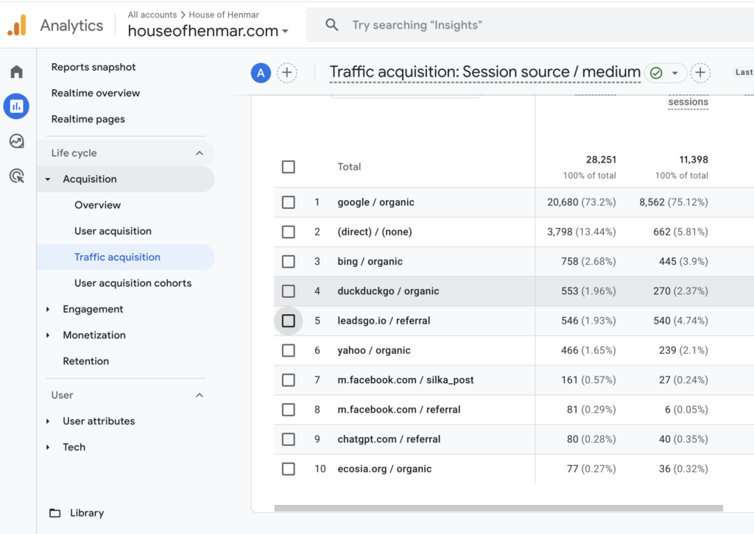The image size is (754, 534).
Task: Check the m.facebook.com / referral row checkbox
Action: 289,410
